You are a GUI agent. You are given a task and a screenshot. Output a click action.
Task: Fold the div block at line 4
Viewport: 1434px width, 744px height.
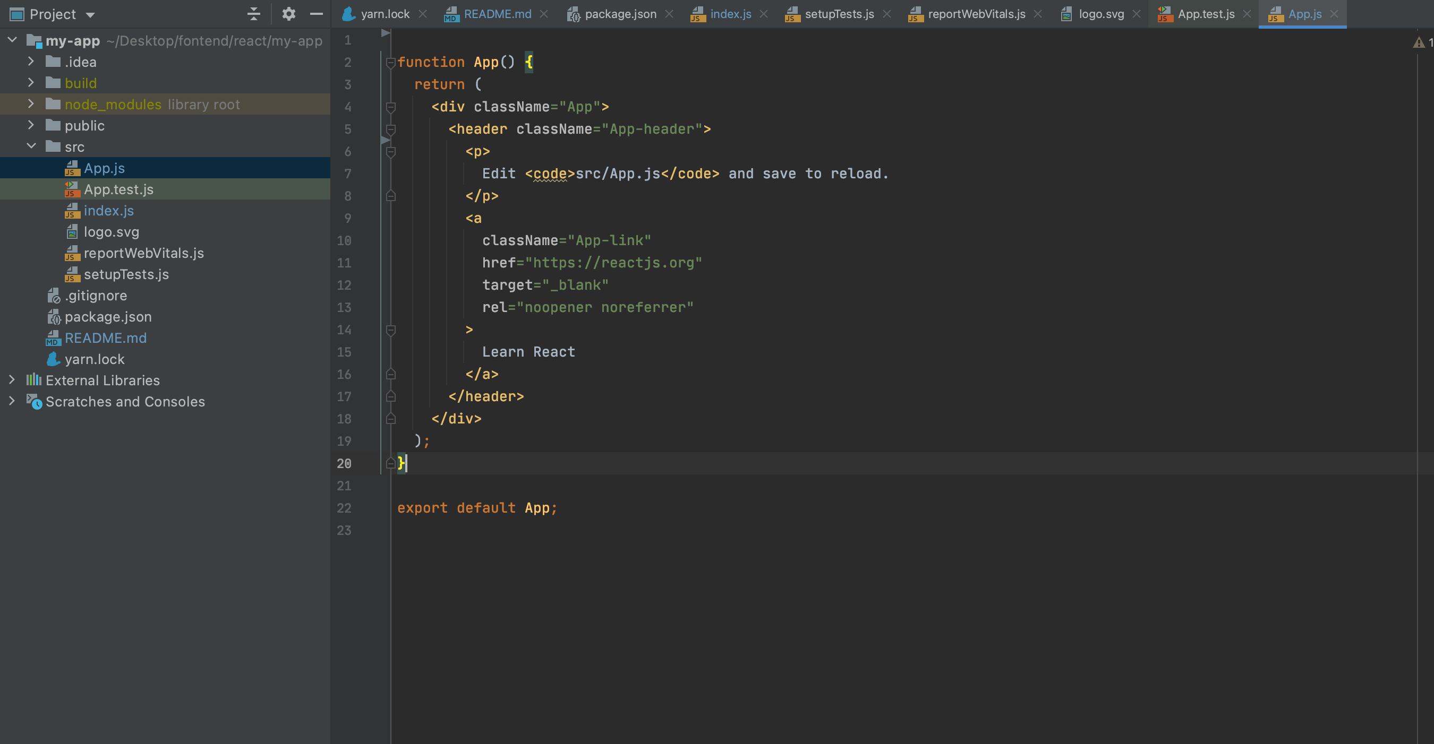point(391,107)
